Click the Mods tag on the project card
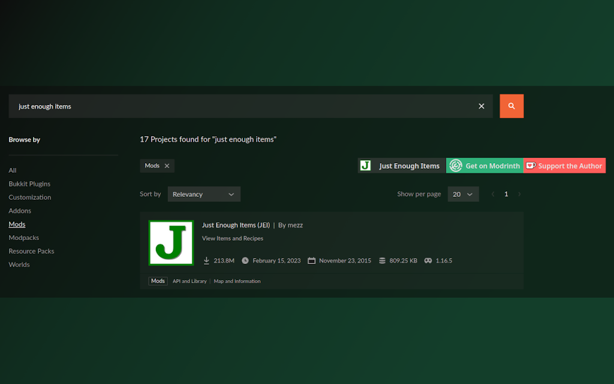The width and height of the screenshot is (614, 384). tap(158, 281)
